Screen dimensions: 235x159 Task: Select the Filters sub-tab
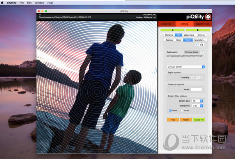coord(188,40)
